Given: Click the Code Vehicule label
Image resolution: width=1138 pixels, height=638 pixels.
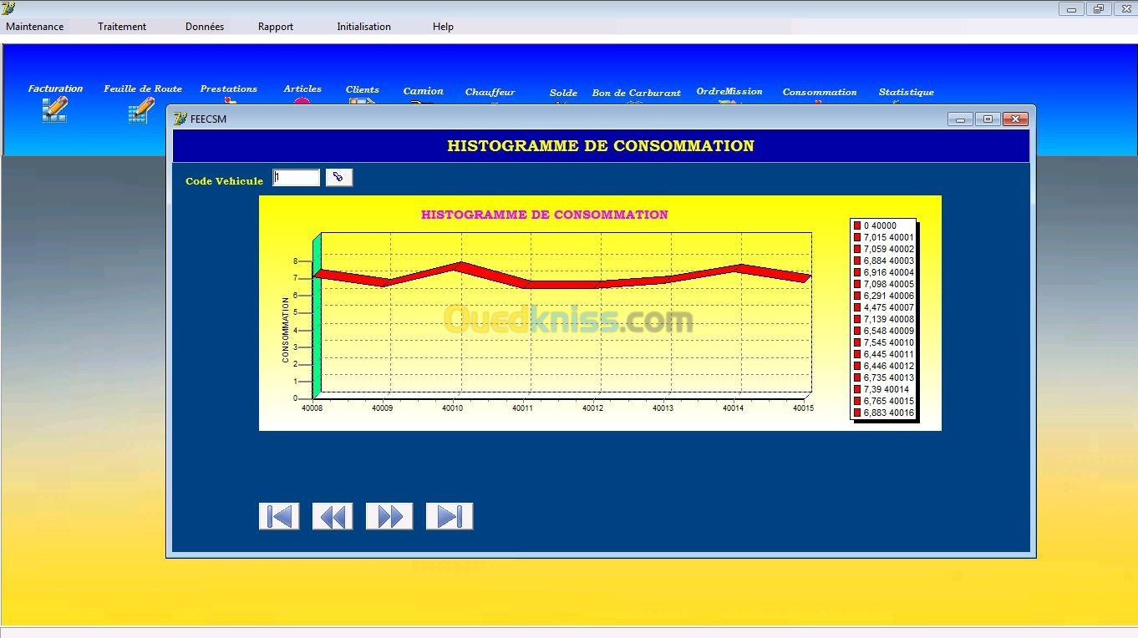Looking at the screenshot, I should [x=224, y=180].
